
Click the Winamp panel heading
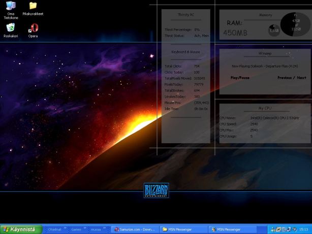pyautogui.click(x=265, y=53)
